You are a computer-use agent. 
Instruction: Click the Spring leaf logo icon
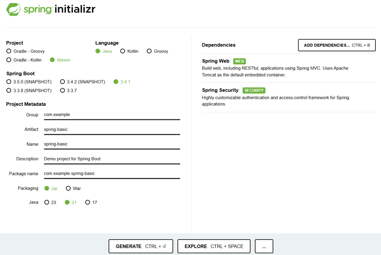pos(13,9)
